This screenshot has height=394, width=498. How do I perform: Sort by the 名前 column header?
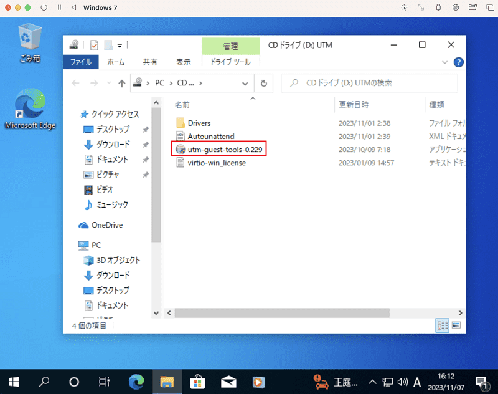click(x=182, y=105)
